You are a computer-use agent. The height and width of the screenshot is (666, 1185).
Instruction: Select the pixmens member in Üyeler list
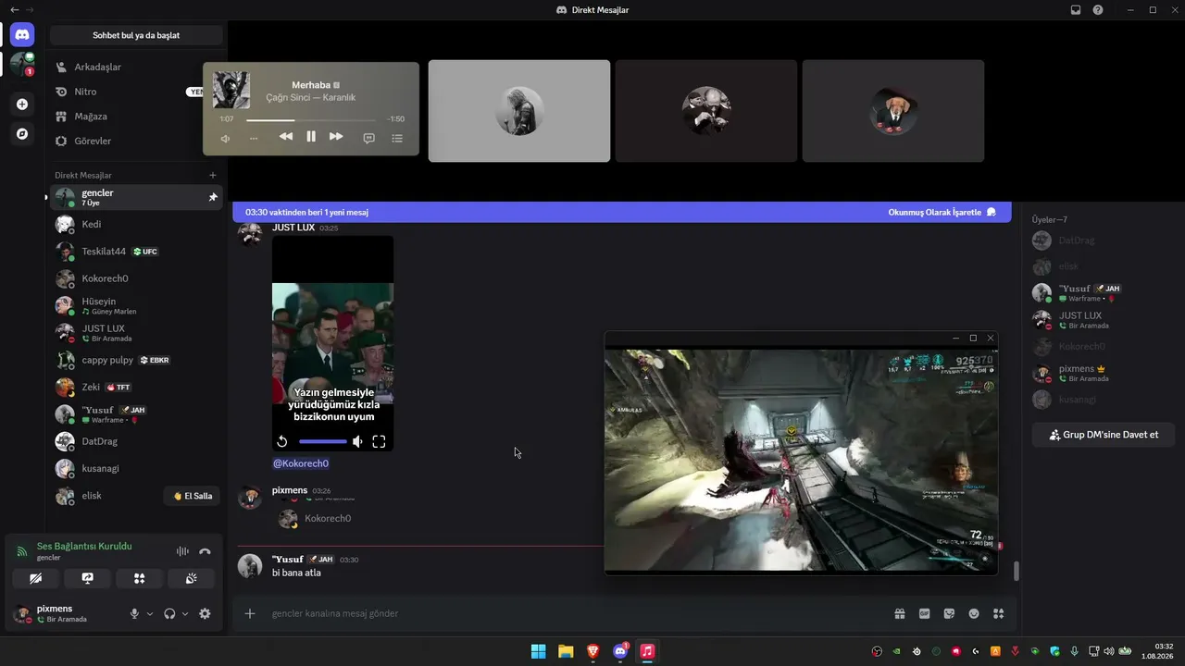pos(1103,373)
